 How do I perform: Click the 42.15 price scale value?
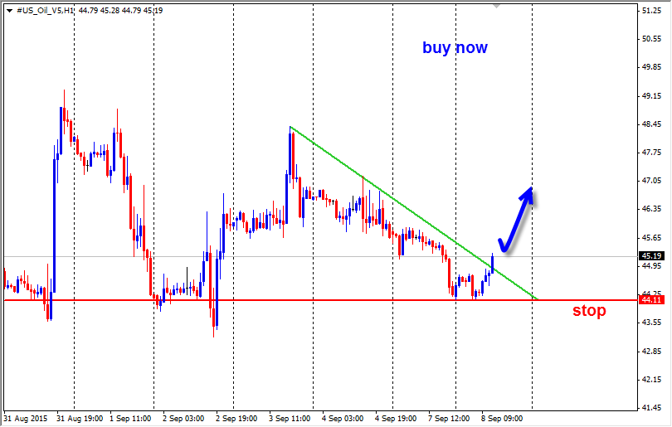coord(651,380)
